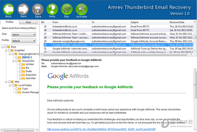Screen dimensions: 197x132
Task: Switch to the Find tab
Action: pos(28,22)
